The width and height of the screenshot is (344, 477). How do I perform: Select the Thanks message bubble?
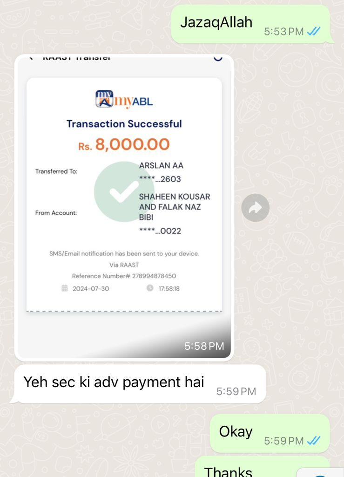262,467
